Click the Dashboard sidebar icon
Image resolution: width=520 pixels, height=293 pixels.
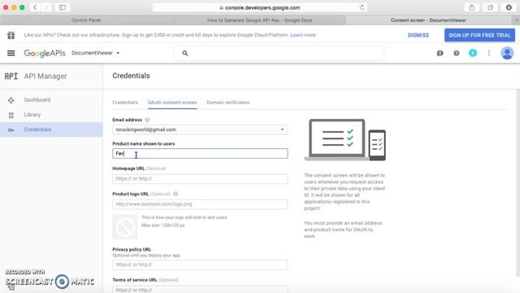coord(11,100)
